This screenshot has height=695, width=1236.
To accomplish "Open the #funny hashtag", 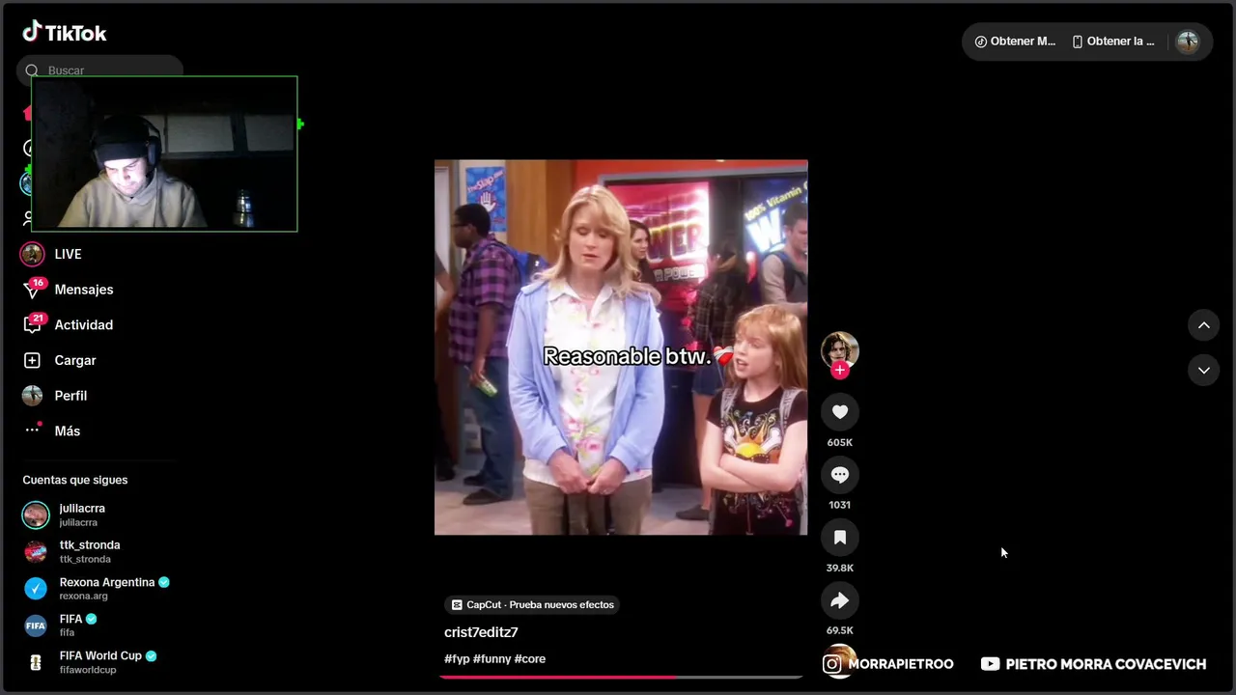I will point(492,659).
